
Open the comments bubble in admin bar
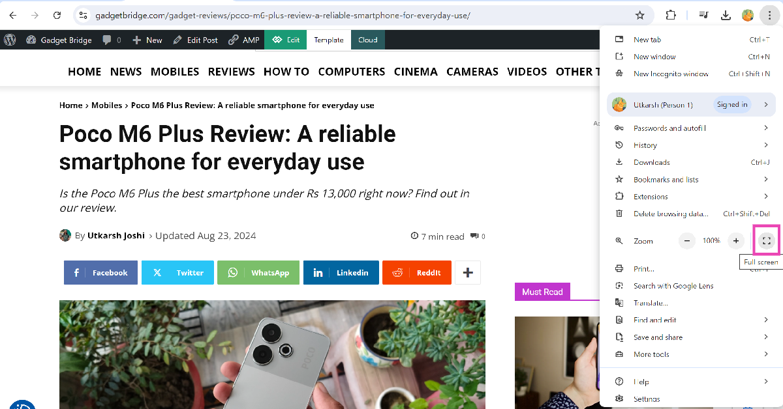click(x=112, y=40)
